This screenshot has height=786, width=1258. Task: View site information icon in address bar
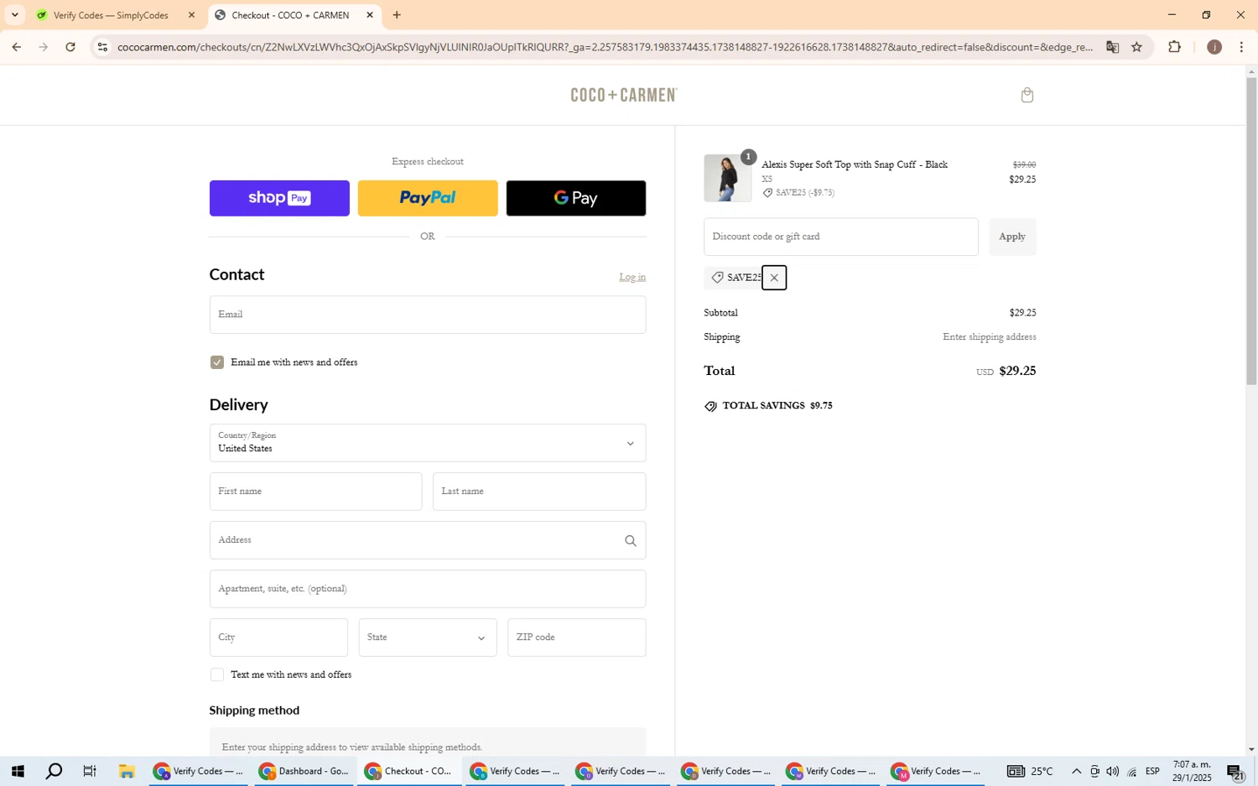click(x=102, y=47)
